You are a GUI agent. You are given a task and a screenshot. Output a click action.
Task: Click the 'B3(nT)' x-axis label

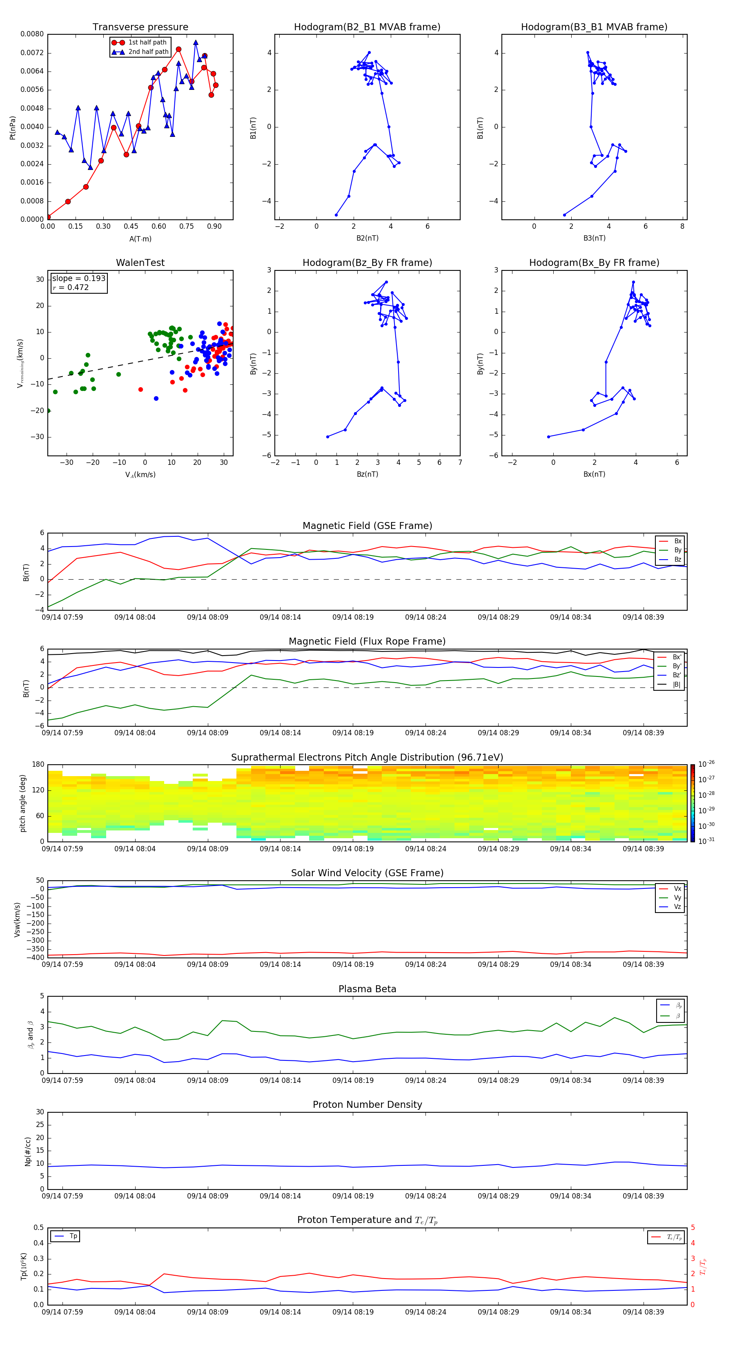tap(594, 238)
